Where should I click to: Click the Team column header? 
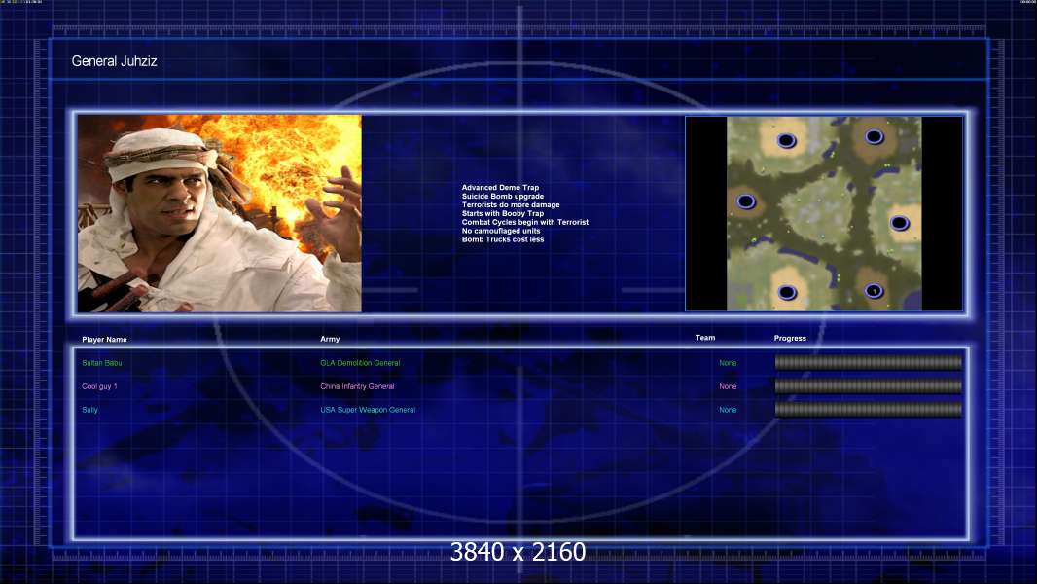pos(705,338)
